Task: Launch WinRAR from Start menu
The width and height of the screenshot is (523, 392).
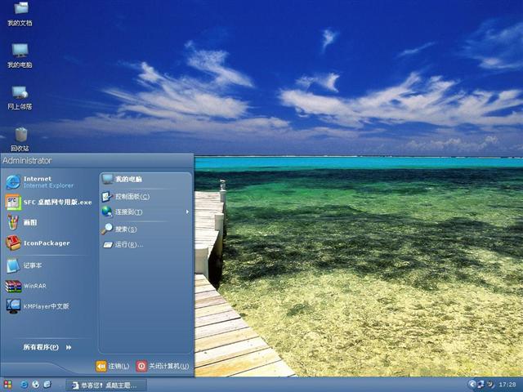Action: [x=34, y=287]
